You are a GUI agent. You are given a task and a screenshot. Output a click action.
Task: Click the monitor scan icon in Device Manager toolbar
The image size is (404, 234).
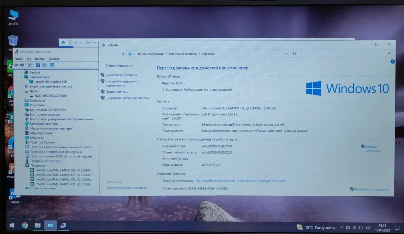click(52, 65)
